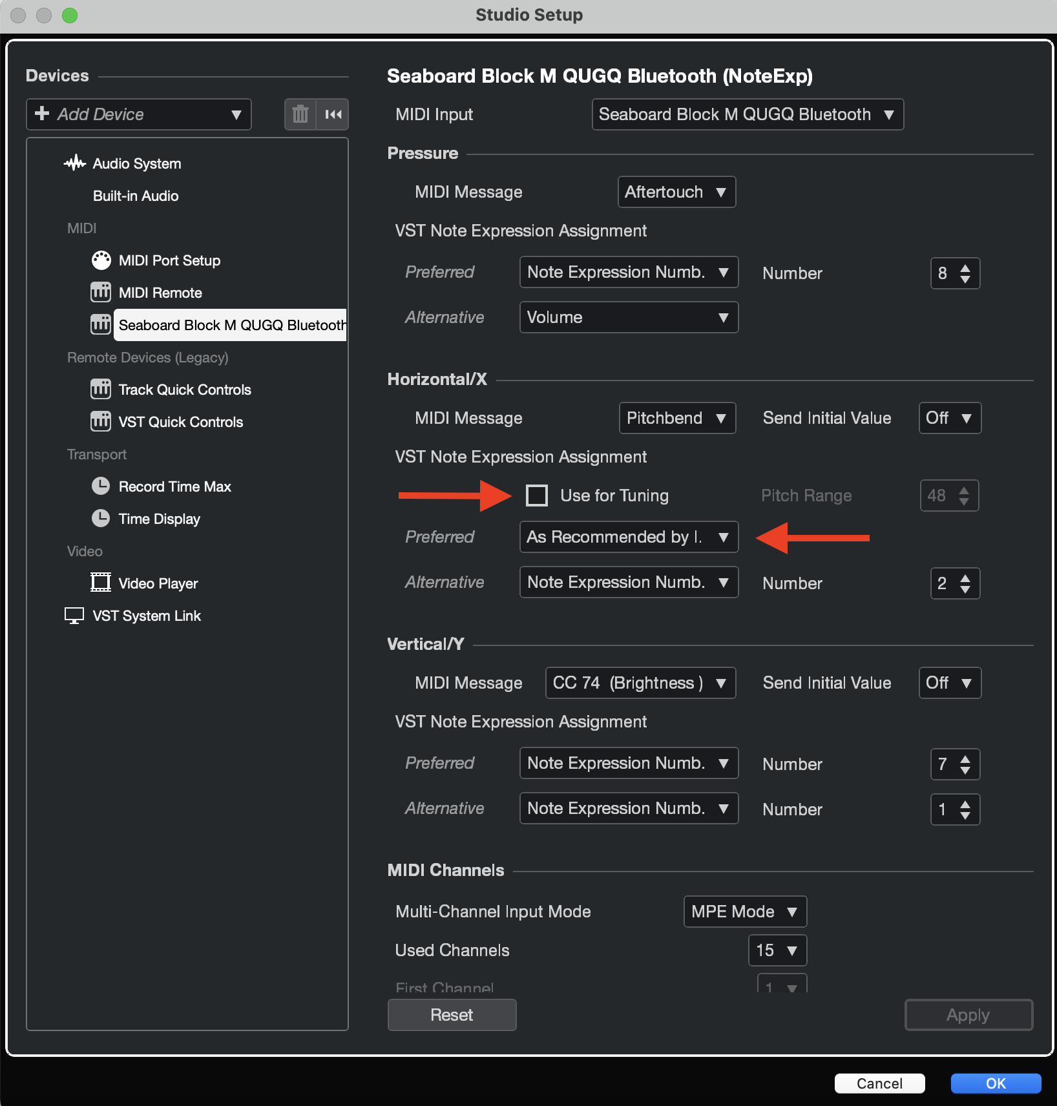Image resolution: width=1057 pixels, height=1106 pixels.
Task: Click the plus icon in Add Device
Action: (x=42, y=113)
